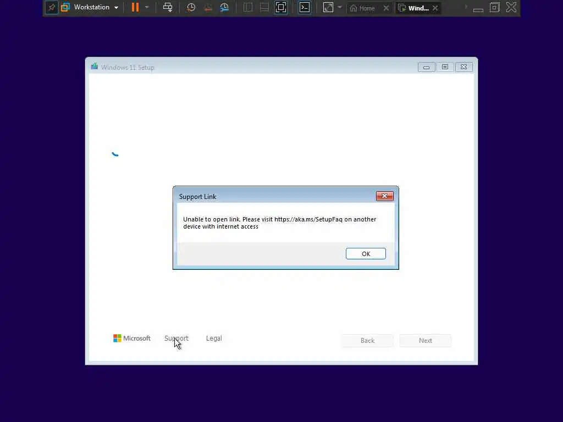
Task: Close the Support Link dialog with X
Action: (x=384, y=196)
